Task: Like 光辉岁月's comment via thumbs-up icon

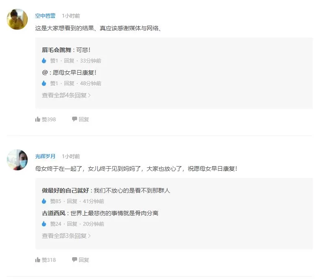Action: pos(38,260)
